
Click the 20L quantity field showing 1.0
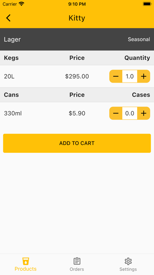pyautogui.click(x=130, y=76)
